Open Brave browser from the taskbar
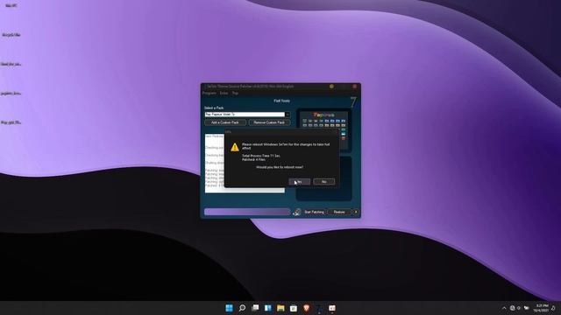The height and width of the screenshot is (315, 561). [x=307, y=308]
